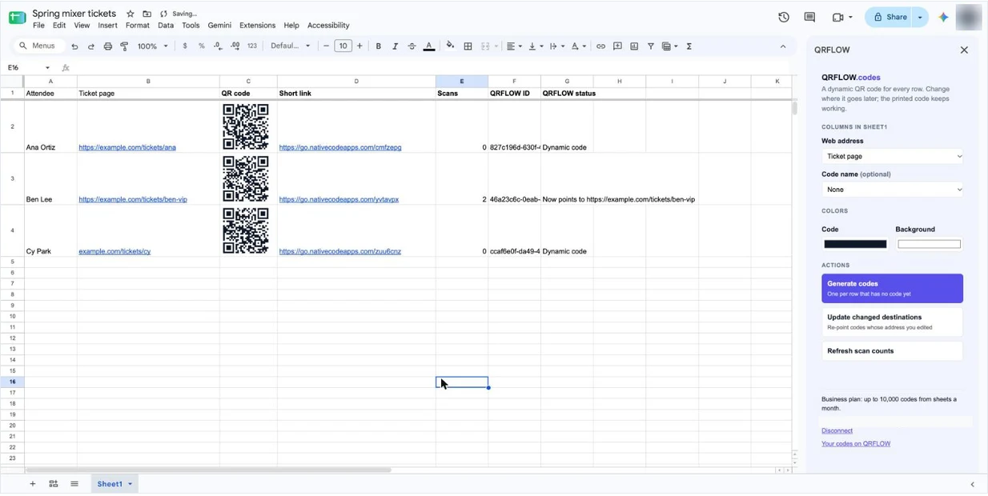988x496 pixels.
Task: Click the Disconnect link
Action: pyautogui.click(x=837, y=431)
